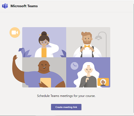Select the Microsoft Teams header title
The height and width of the screenshot is (116, 134).
pos(24,6)
